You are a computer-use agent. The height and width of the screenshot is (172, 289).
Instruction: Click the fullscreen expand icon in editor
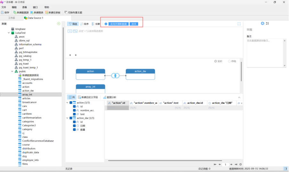(239, 24)
